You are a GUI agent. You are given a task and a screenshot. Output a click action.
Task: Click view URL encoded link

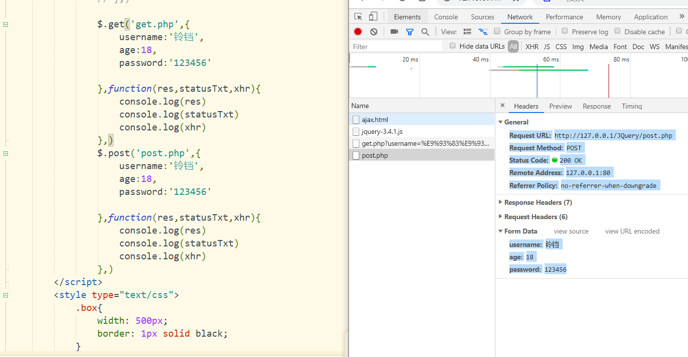(632, 231)
